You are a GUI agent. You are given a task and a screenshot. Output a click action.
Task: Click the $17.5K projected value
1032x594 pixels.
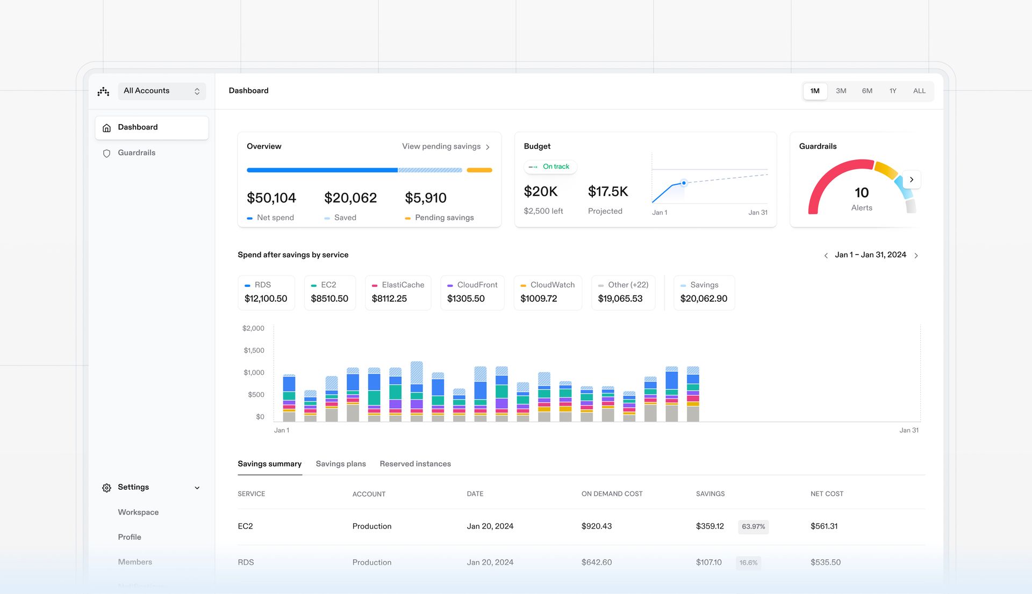point(608,192)
